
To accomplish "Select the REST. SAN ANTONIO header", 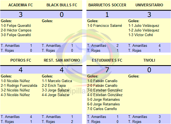I will 62,60.
